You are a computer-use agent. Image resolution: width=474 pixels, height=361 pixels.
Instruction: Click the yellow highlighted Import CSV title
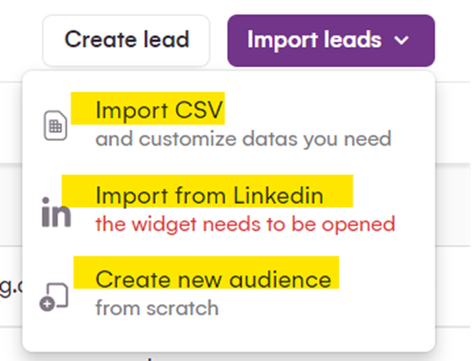point(160,110)
